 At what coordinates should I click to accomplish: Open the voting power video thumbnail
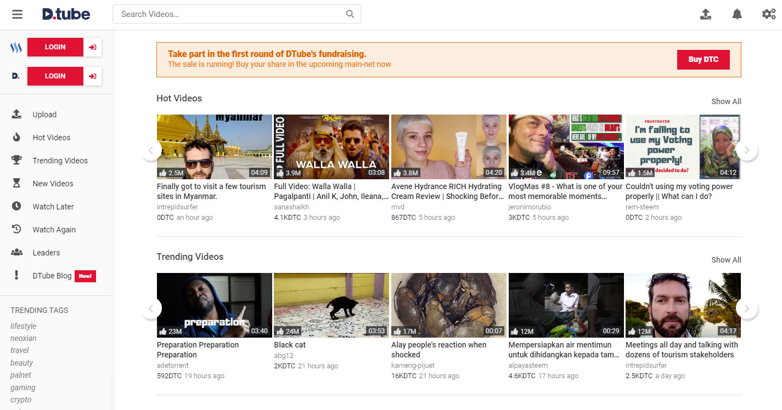[x=683, y=147]
